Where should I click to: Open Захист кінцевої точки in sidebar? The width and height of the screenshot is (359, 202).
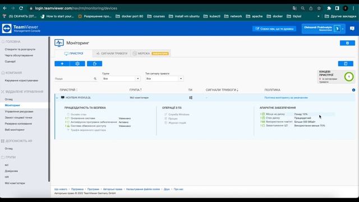pos(19,118)
